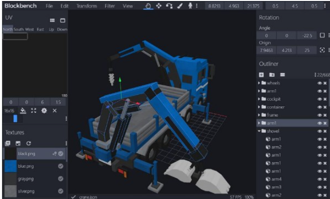Import texture icon in Textures panel
The height and width of the screenshot is (199, 330).
[x=7, y=144]
